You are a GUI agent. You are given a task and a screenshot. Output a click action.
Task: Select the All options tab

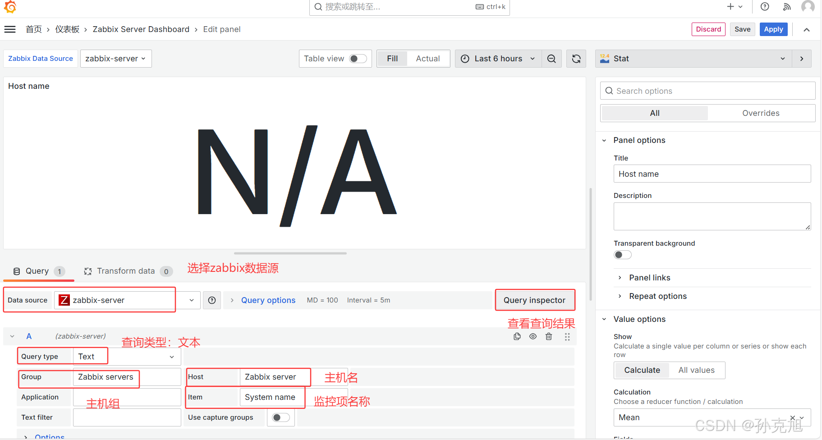tap(655, 113)
